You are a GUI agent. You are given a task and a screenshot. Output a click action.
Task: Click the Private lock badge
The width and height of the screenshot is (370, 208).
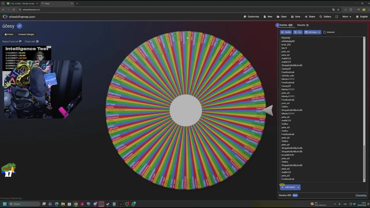click(x=9, y=34)
